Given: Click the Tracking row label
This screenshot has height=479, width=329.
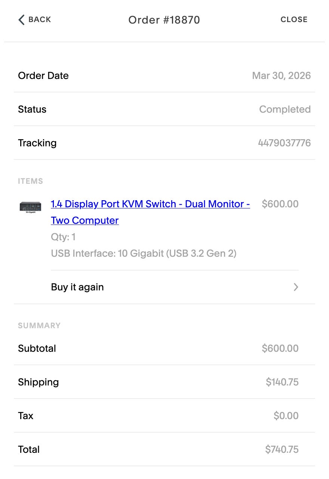Looking at the screenshot, I should pos(37,143).
